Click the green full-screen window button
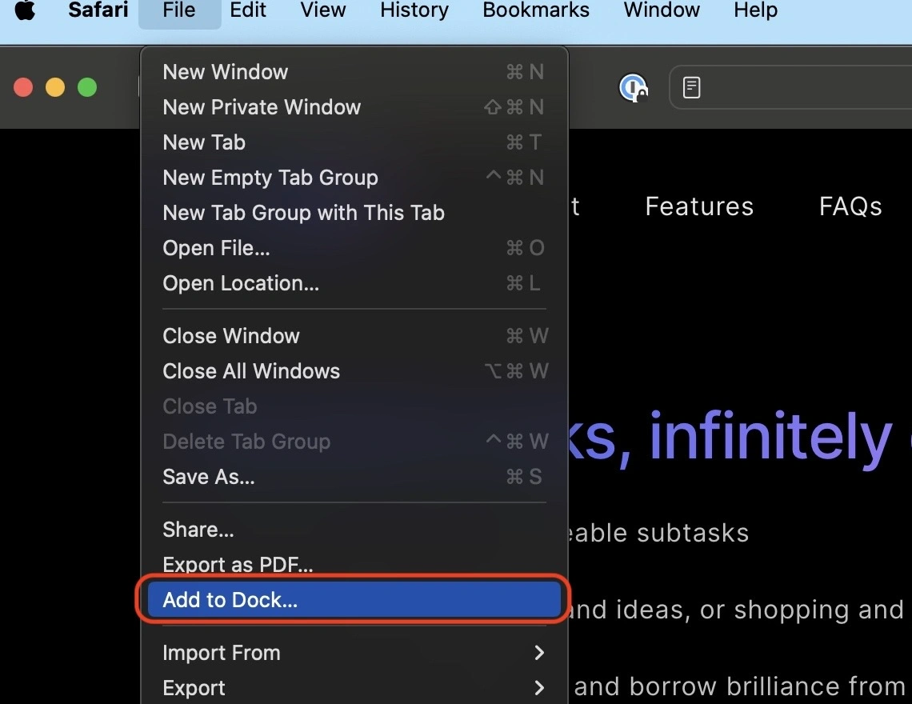 click(x=86, y=87)
